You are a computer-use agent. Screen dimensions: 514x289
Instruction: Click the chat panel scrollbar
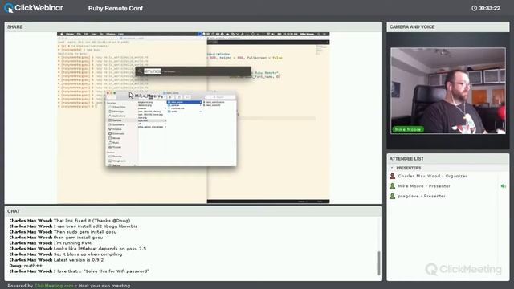[x=379, y=263]
